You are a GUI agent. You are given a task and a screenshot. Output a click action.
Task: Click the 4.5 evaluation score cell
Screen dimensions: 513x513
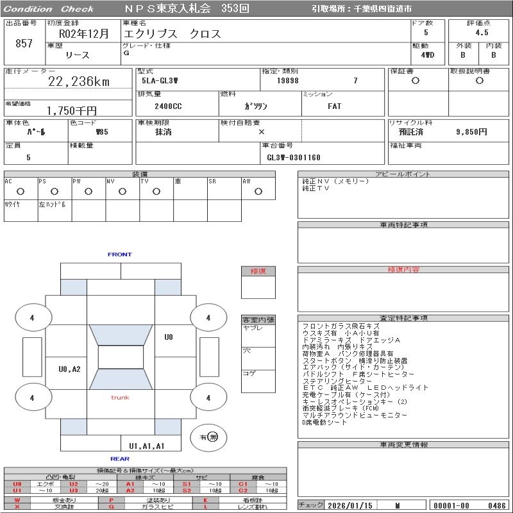pyautogui.click(x=481, y=32)
